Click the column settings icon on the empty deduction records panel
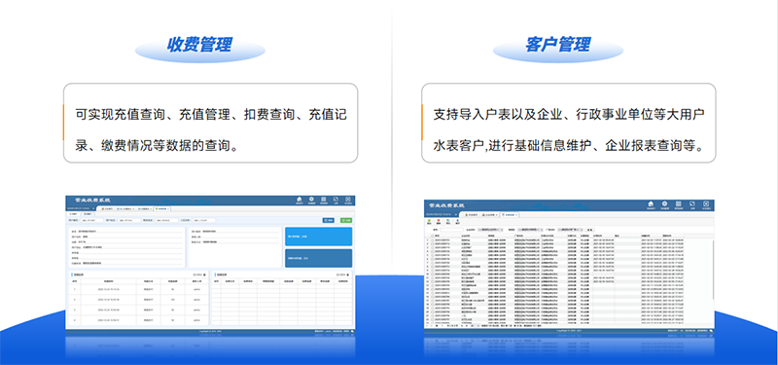Image resolution: width=778 pixels, height=365 pixels. click(348, 274)
